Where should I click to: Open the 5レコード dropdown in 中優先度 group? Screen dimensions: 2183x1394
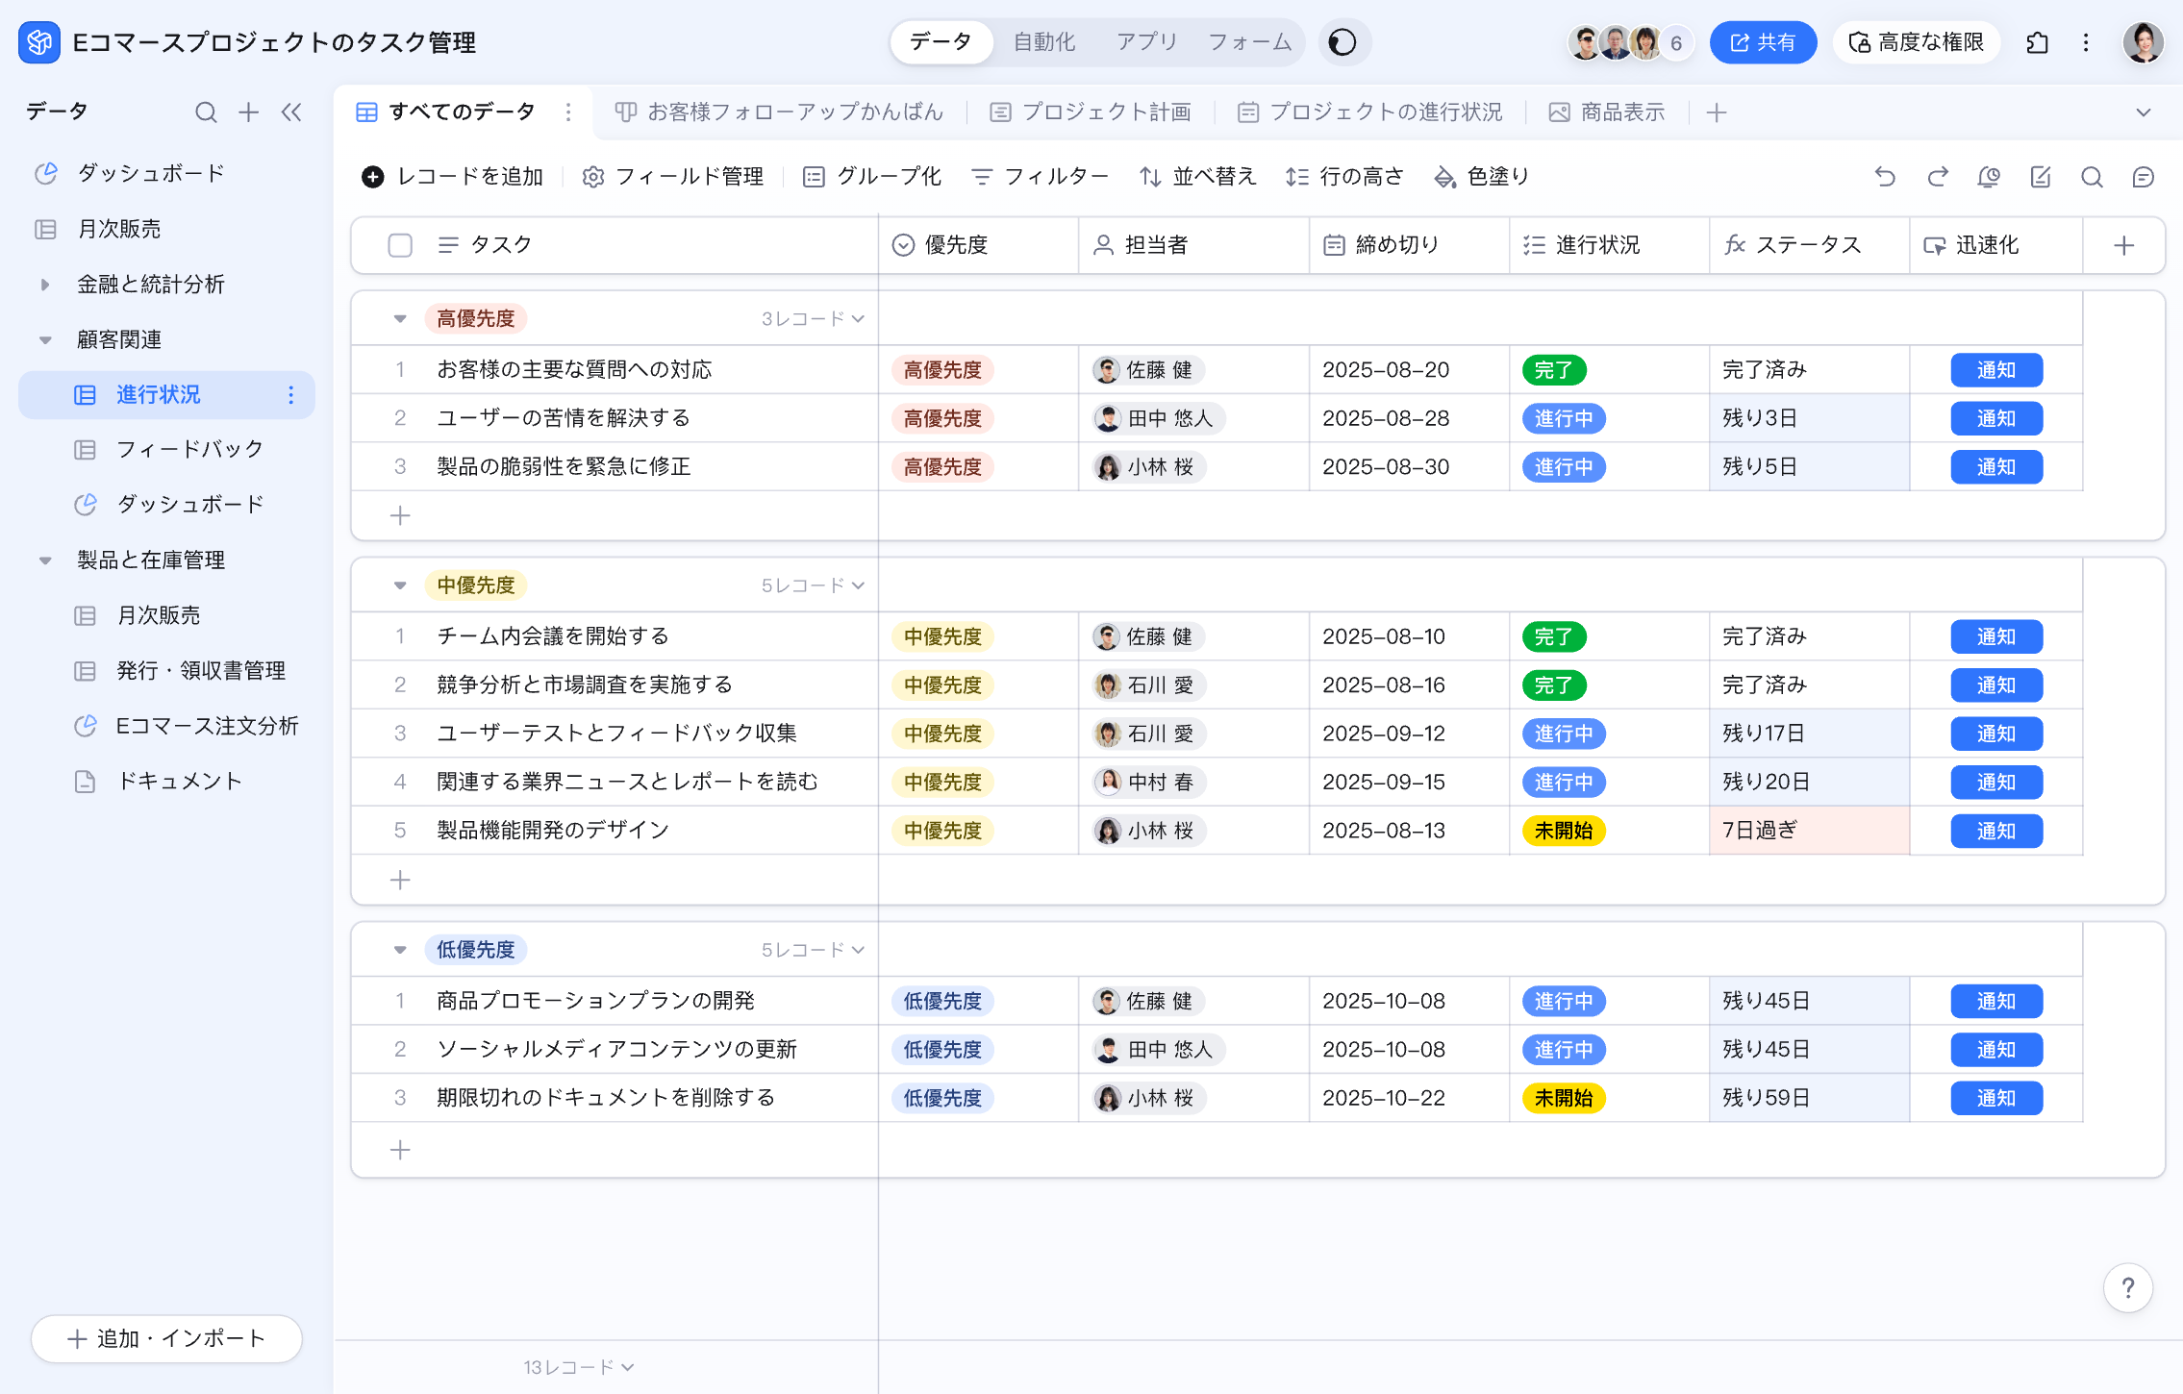point(813,585)
